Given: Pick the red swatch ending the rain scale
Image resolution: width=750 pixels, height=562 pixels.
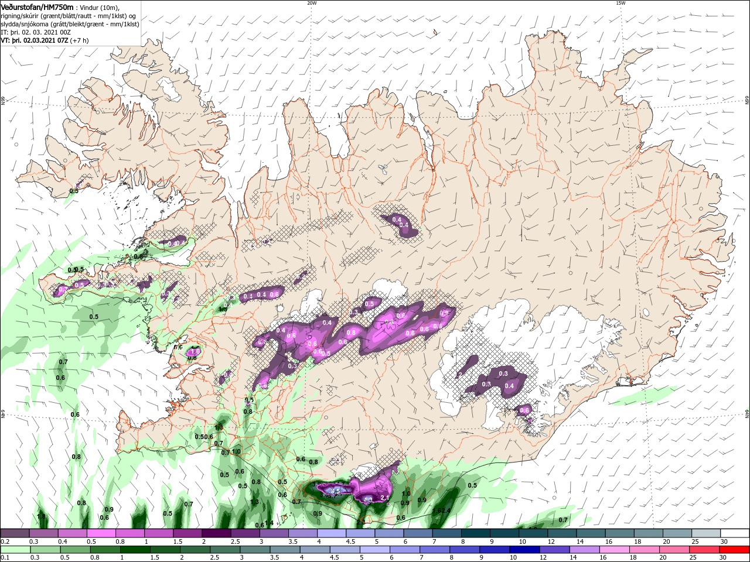Looking at the screenshot, I should 734,550.
